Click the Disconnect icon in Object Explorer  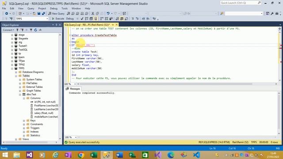pos(22,30)
